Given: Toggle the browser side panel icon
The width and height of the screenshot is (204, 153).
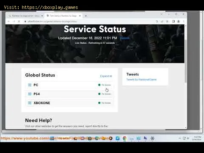Looking at the screenshot, I should [173, 21].
